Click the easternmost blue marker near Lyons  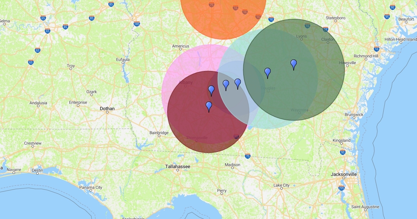pos(294,65)
